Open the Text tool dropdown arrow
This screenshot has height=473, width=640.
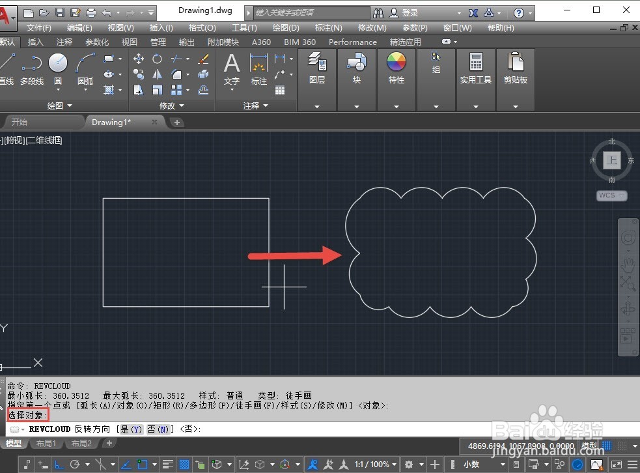[231, 89]
